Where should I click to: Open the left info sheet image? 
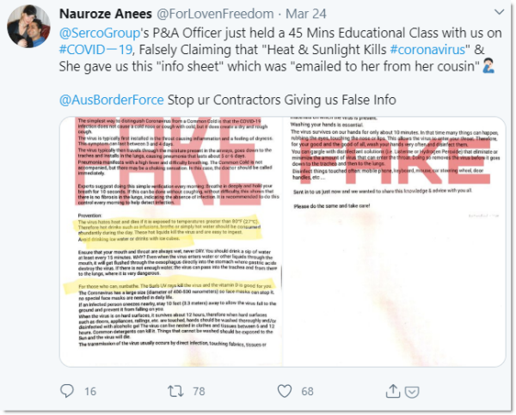[171, 241]
